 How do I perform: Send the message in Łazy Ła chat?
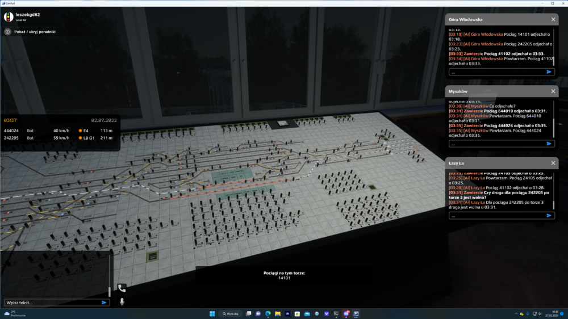point(549,216)
